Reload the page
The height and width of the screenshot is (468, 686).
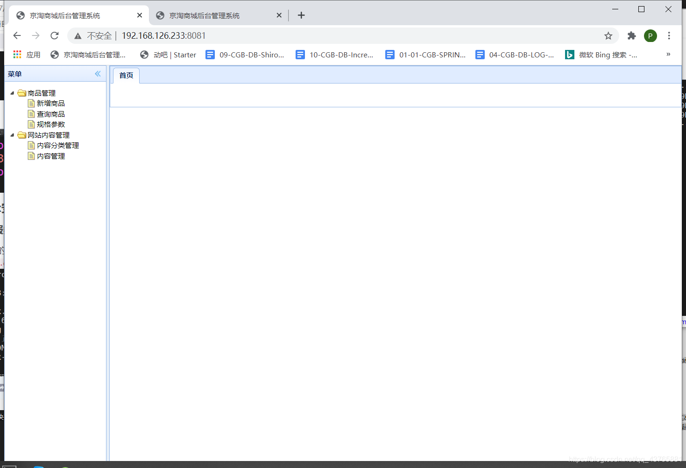click(x=55, y=35)
